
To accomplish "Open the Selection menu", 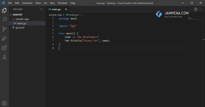I will coord(27,3).
